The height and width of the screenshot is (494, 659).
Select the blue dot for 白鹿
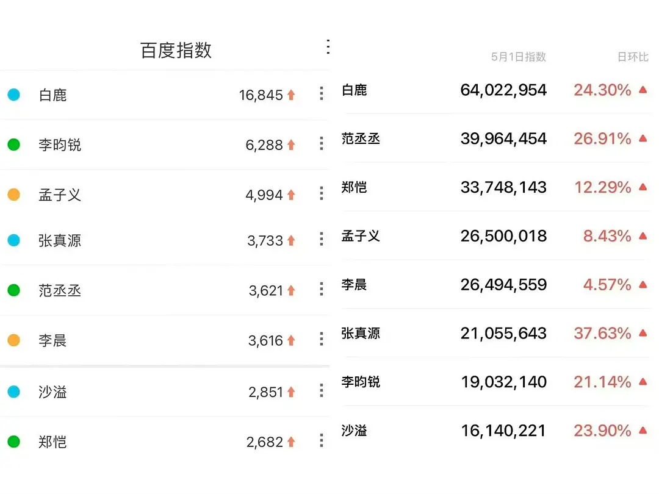pyautogui.click(x=14, y=95)
